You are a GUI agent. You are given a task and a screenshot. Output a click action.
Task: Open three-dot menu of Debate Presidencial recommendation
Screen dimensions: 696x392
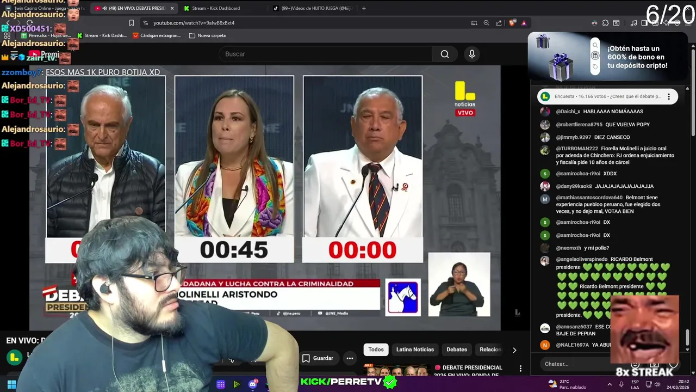click(x=520, y=369)
